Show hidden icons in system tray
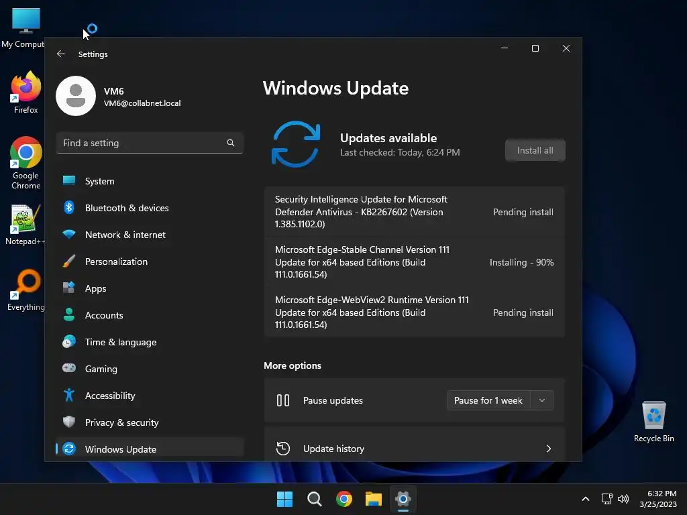The image size is (687, 515). click(x=585, y=499)
